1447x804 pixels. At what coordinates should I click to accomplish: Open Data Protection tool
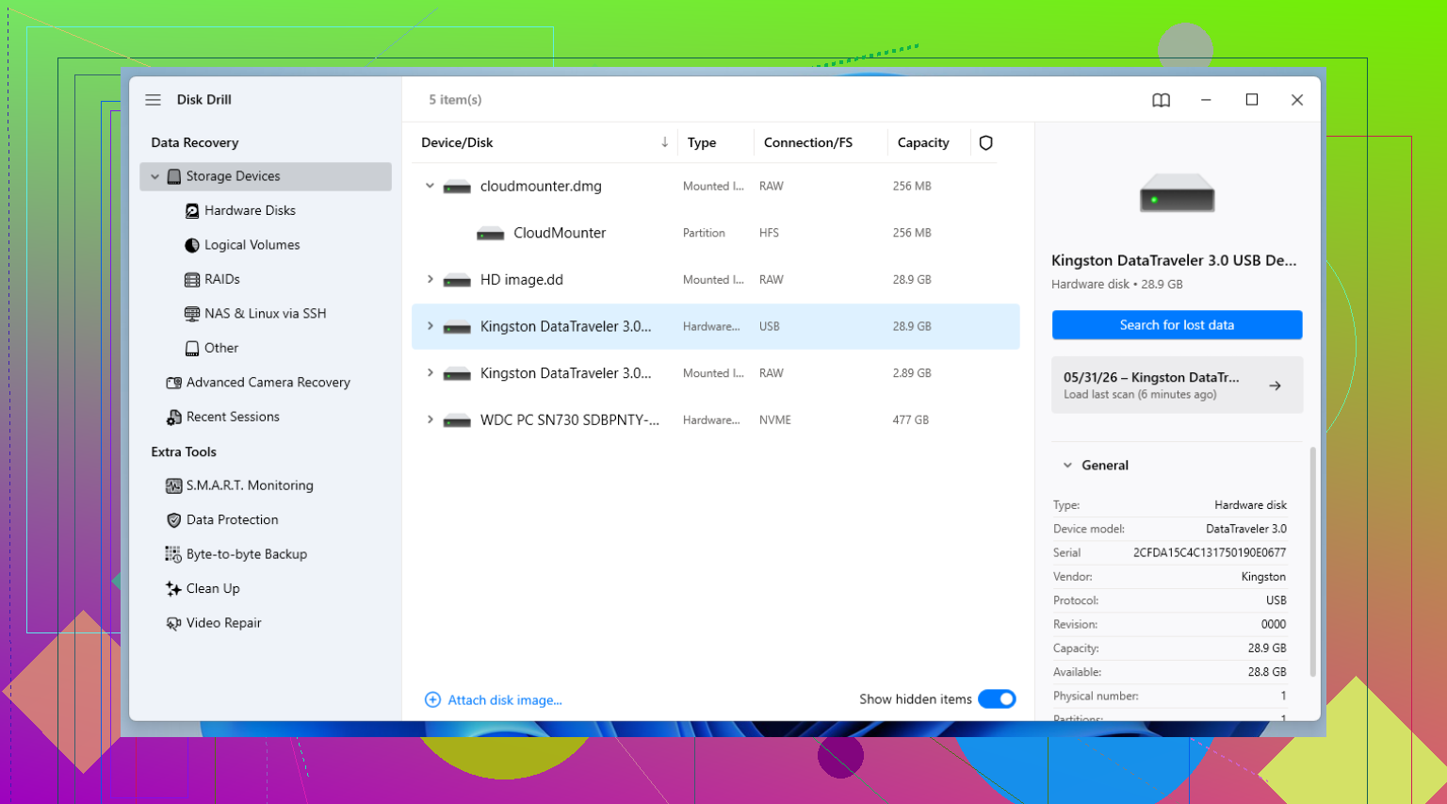pos(232,520)
